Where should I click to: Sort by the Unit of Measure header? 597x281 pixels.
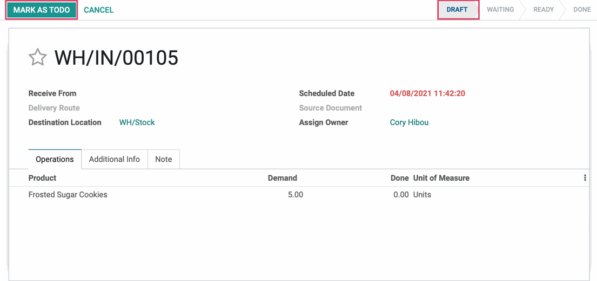pos(441,177)
